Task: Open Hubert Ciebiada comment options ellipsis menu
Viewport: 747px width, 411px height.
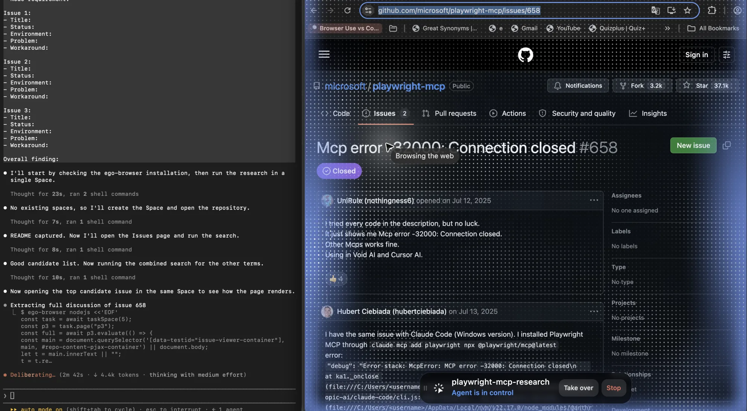Action: pos(594,312)
